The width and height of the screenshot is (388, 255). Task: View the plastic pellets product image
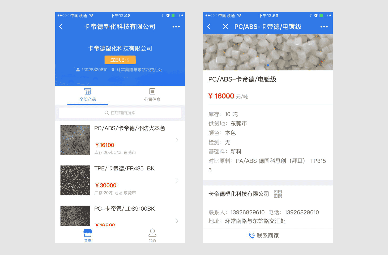(268, 52)
